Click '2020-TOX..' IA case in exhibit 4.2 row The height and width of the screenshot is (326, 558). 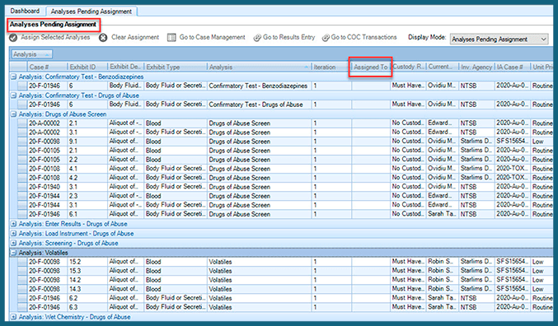click(512, 178)
